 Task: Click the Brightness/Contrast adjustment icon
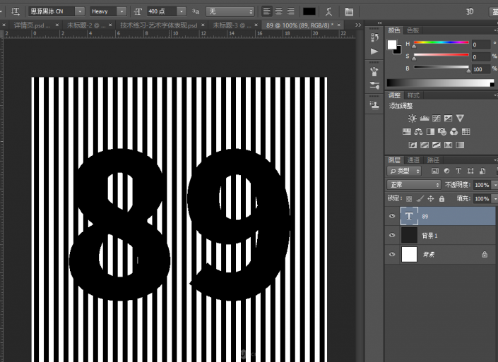(x=412, y=119)
